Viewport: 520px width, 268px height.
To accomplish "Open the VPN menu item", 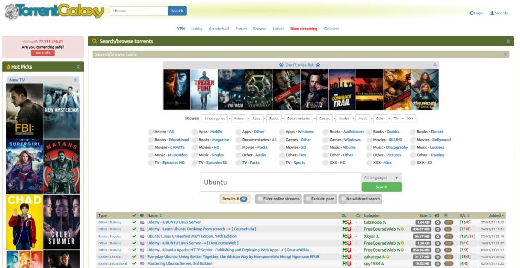I will coord(181,29).
